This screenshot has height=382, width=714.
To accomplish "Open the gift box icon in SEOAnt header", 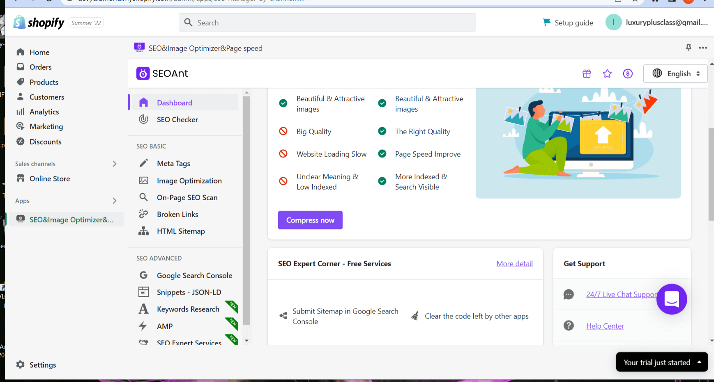I will (x=587, y=73).
